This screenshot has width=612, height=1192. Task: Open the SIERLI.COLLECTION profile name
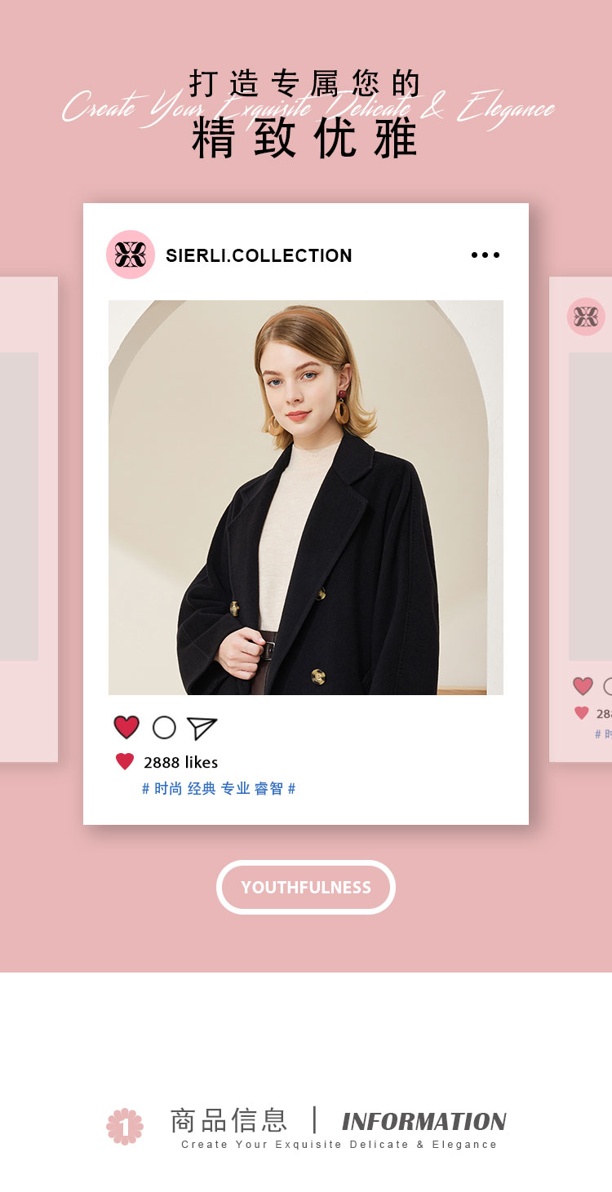click(x=259, y=255)
